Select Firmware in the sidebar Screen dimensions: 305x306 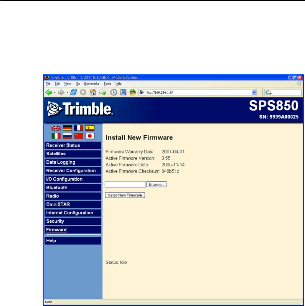click(x=73, y=230)
